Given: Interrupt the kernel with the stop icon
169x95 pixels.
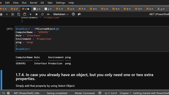Looking at the screenshot, I should [x=36, y=14].
